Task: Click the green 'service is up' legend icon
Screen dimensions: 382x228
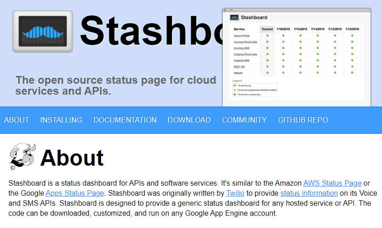Action: click(234, 86)
